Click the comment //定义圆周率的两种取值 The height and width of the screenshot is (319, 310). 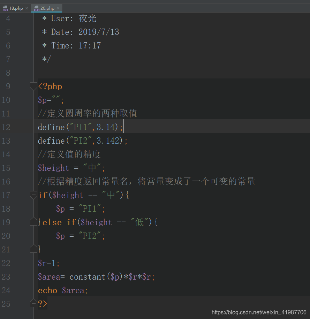[88, 114]
